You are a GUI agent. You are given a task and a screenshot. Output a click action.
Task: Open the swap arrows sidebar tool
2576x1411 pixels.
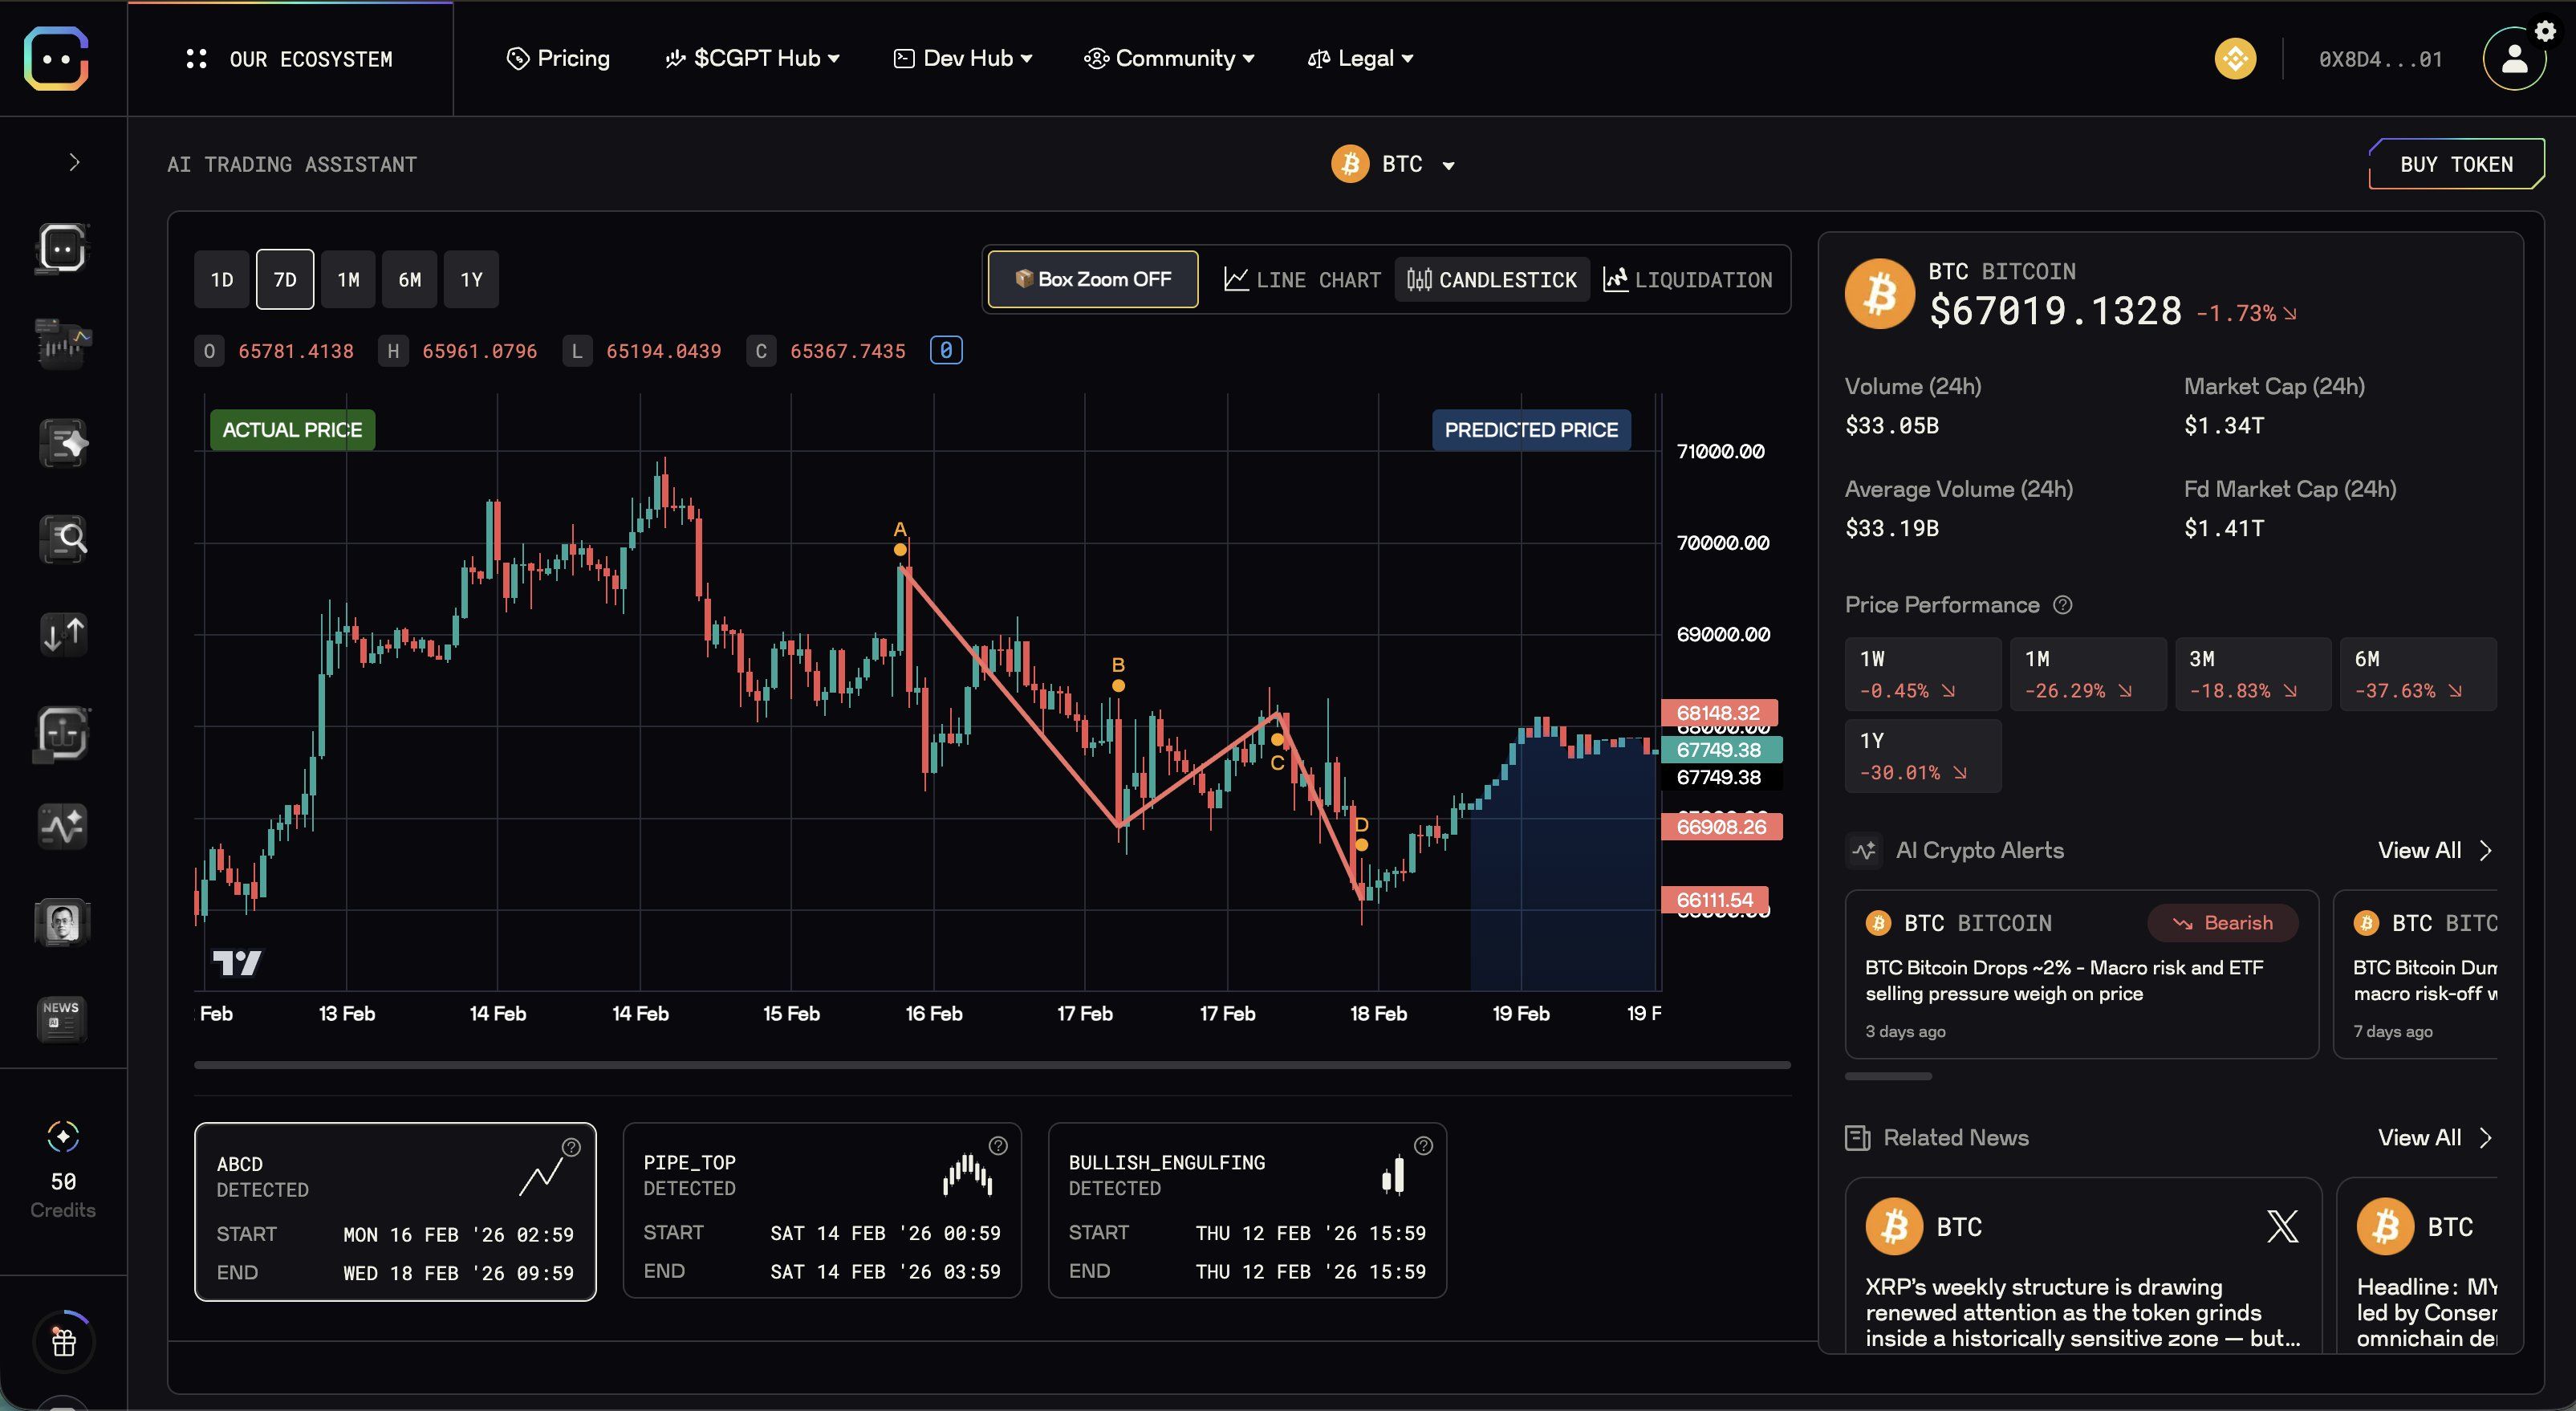(62, 634)
